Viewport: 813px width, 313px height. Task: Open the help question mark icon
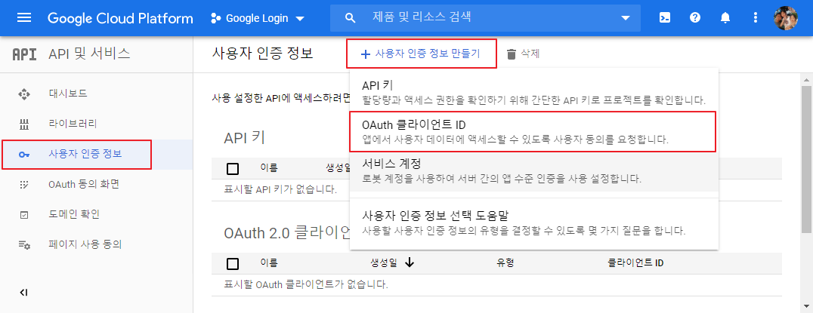[x=695, y=18]
